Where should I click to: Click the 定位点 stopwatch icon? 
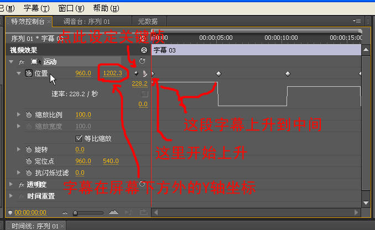click(28, 161)
